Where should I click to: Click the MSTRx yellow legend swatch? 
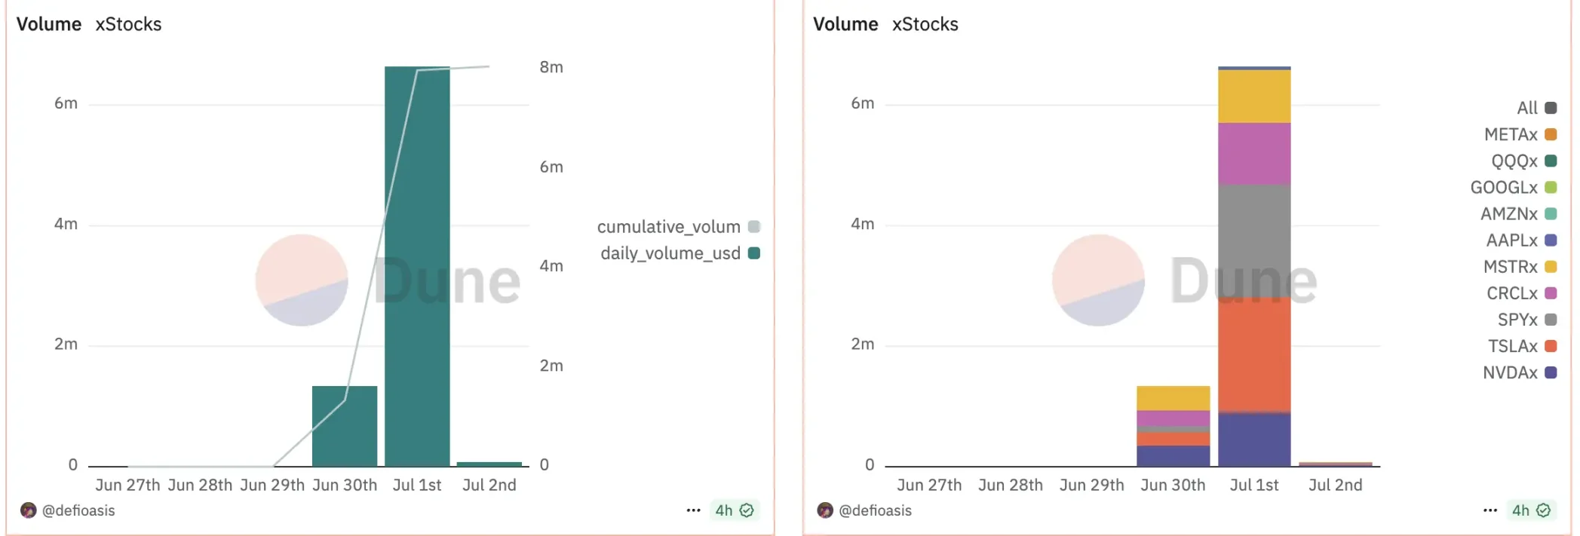1551,267
